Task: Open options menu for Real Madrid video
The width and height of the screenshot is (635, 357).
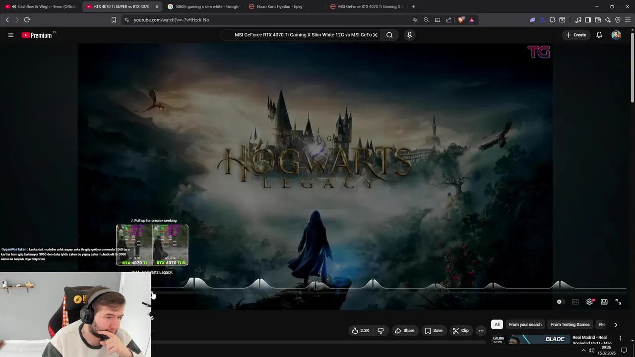Action: click(x=620, y=338)
